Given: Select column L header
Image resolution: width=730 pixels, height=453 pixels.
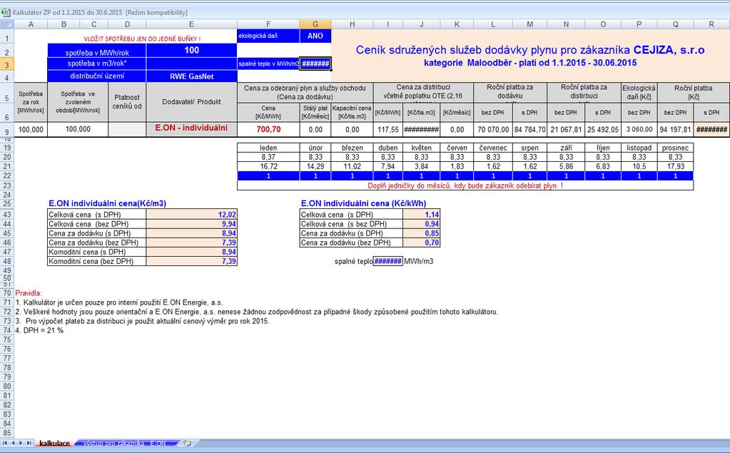Looking at the screenshot, I should 493,24.
